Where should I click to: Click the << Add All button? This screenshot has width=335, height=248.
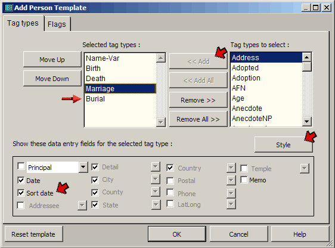(x=198, y=80)
